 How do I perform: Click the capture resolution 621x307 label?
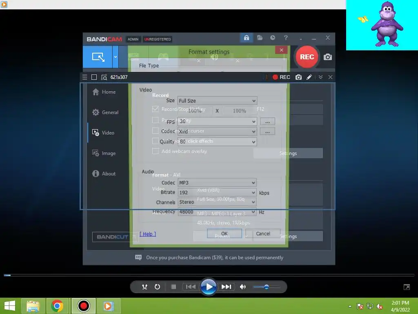pyautogui.click(x=119, y=77)
